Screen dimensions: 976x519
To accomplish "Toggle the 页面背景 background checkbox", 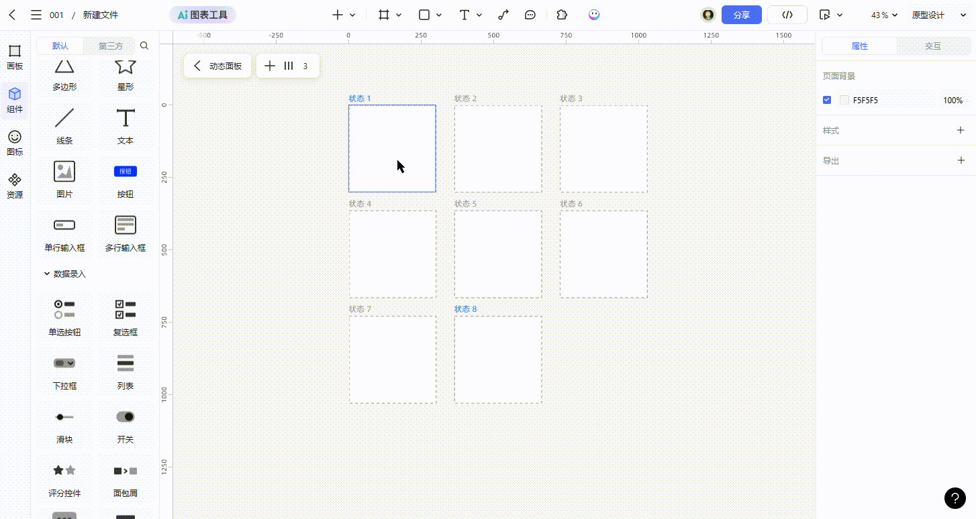I will point(827,100).
